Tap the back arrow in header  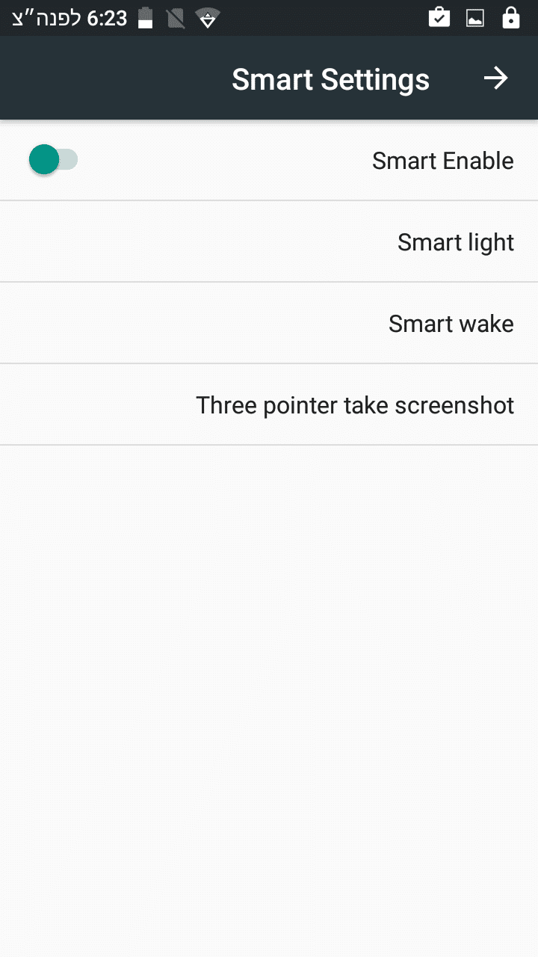click(x=495, y=79)
